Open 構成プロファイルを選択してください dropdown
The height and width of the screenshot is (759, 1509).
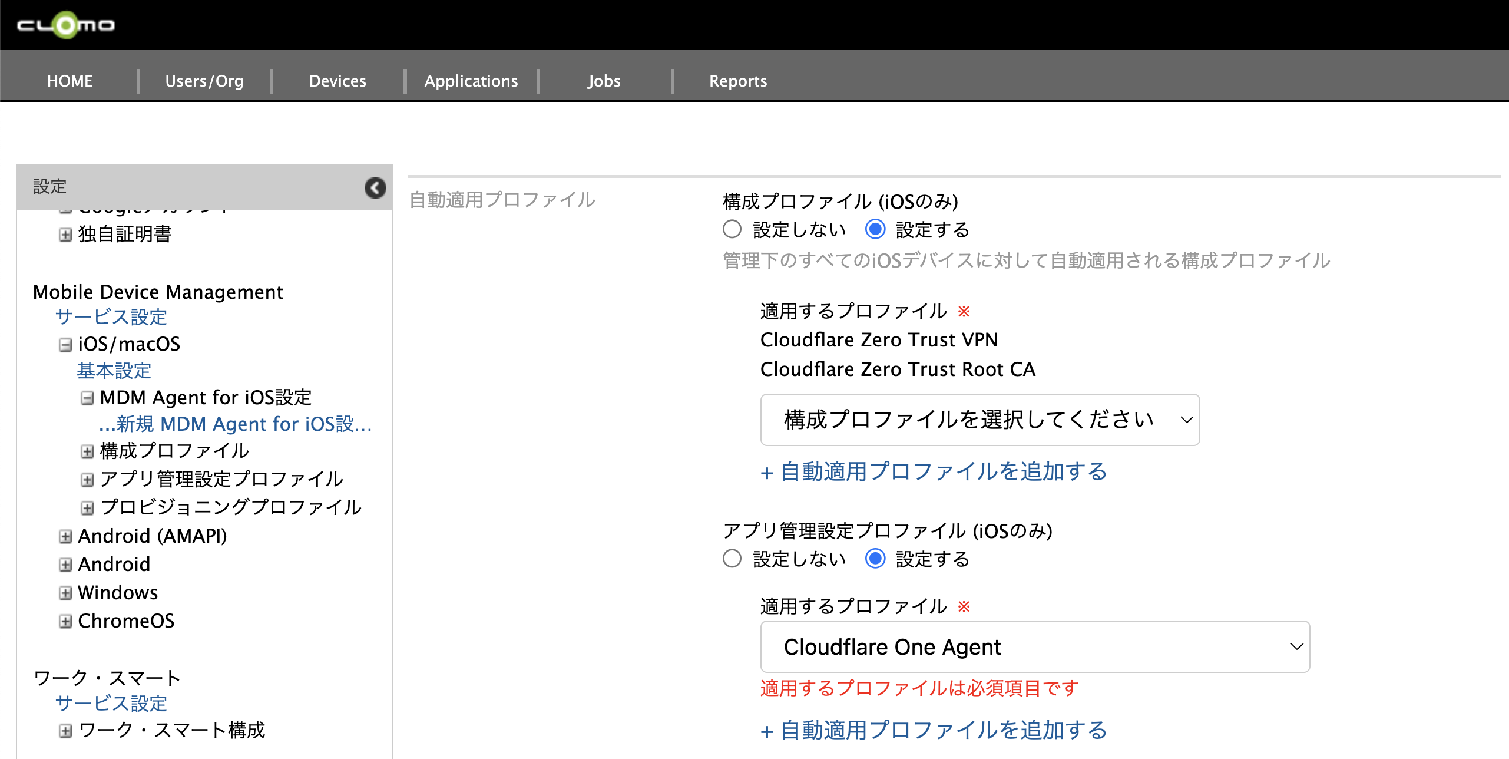pyautogui.click(x=979, y=420)
